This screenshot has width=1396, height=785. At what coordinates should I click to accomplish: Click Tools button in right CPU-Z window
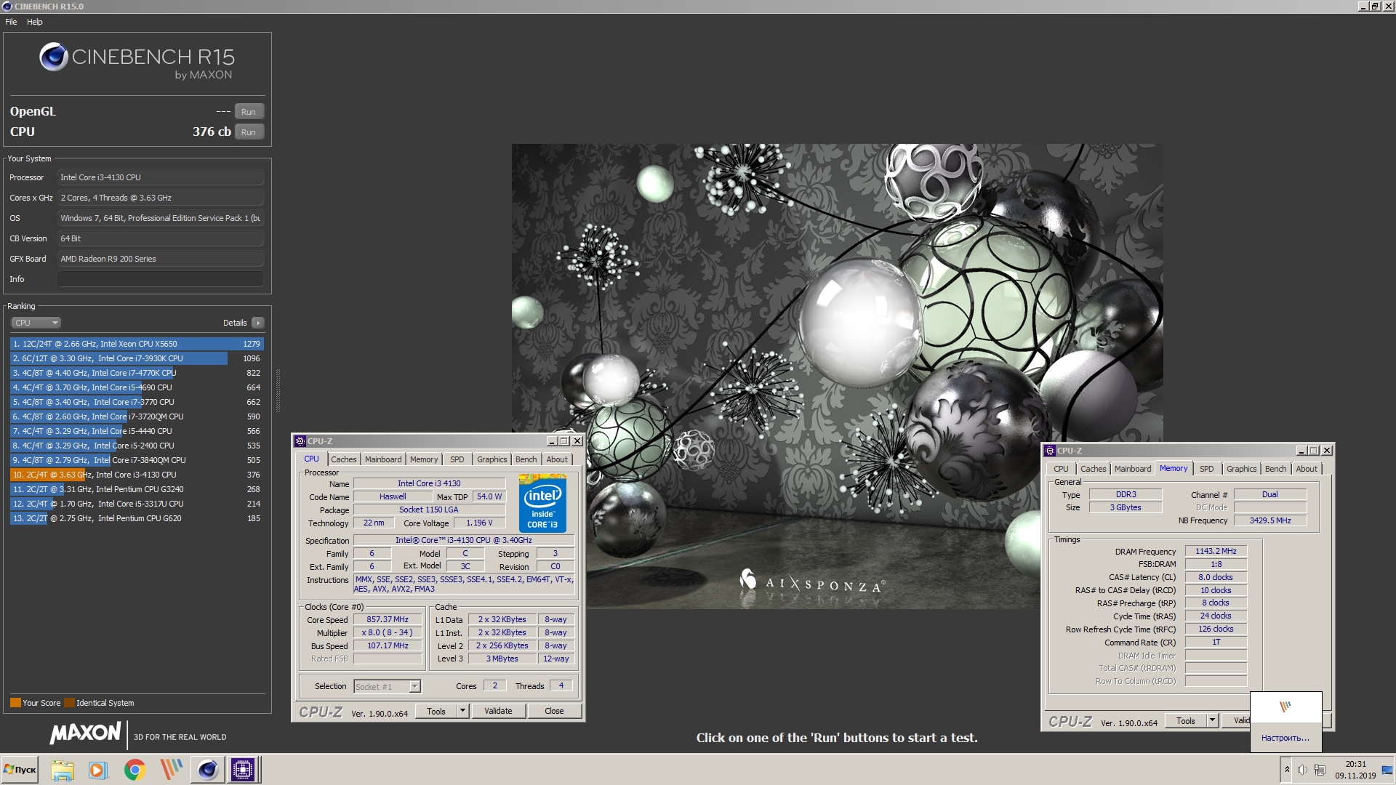tap(1186, 721)
